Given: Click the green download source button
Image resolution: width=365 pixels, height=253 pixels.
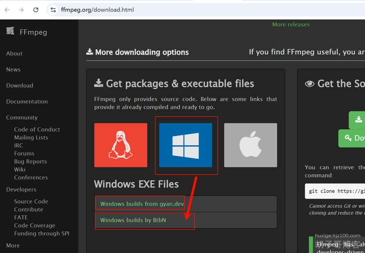Looking at the screenshot, I should click(357, 120).
